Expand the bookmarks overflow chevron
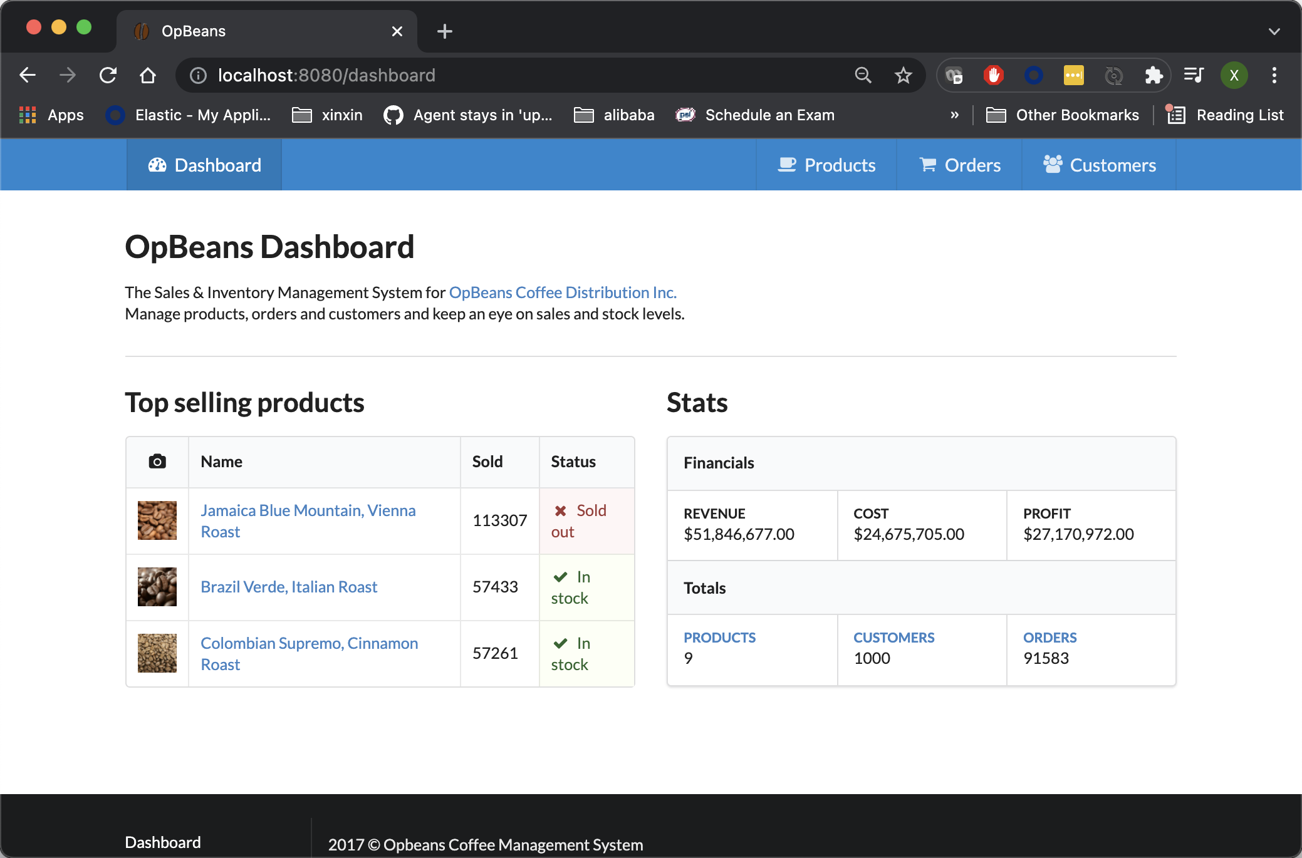 coord(955,115)
